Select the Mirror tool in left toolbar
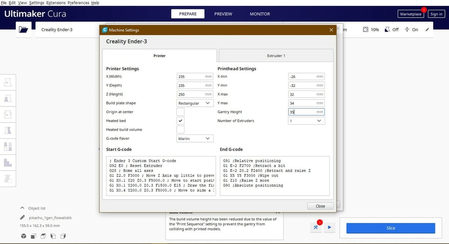 tap(7, 130)
